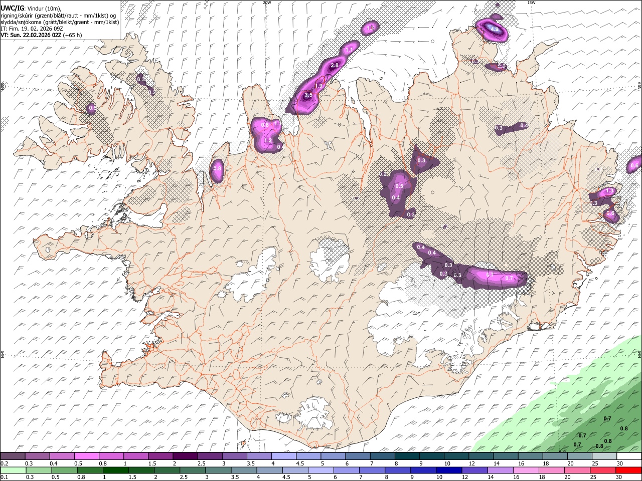This screenshot has width=642, height=481.
Task: Click the 30 label in the lower legend row
Action: click(x=618, y=477)
